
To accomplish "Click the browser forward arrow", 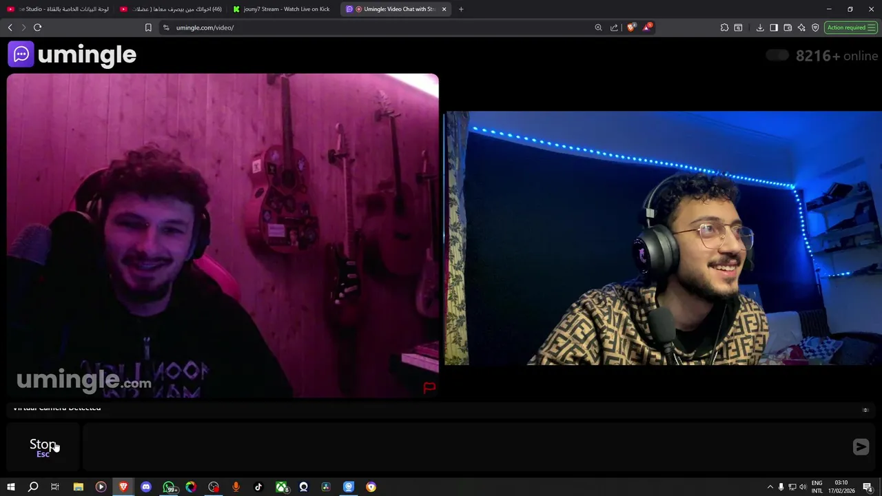I will [23, 28].
